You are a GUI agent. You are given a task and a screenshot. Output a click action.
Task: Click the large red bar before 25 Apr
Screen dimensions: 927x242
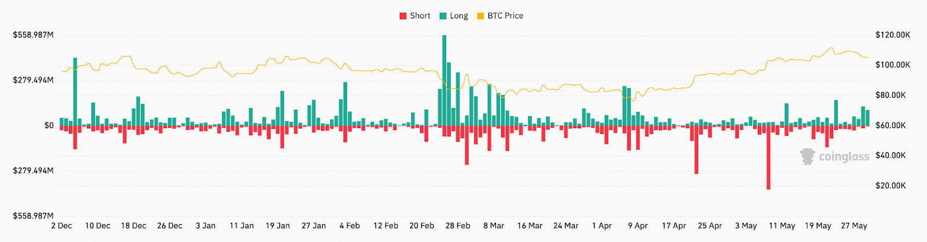tap(696, 149)
